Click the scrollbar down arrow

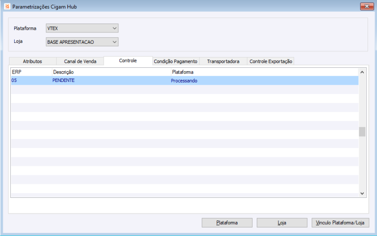tap(362, 194)
